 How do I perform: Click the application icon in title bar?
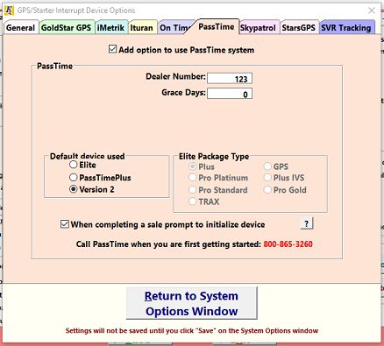[9, 11]
